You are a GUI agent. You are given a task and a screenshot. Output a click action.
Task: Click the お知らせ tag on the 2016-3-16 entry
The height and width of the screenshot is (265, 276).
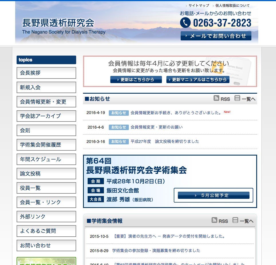[119, 142]
